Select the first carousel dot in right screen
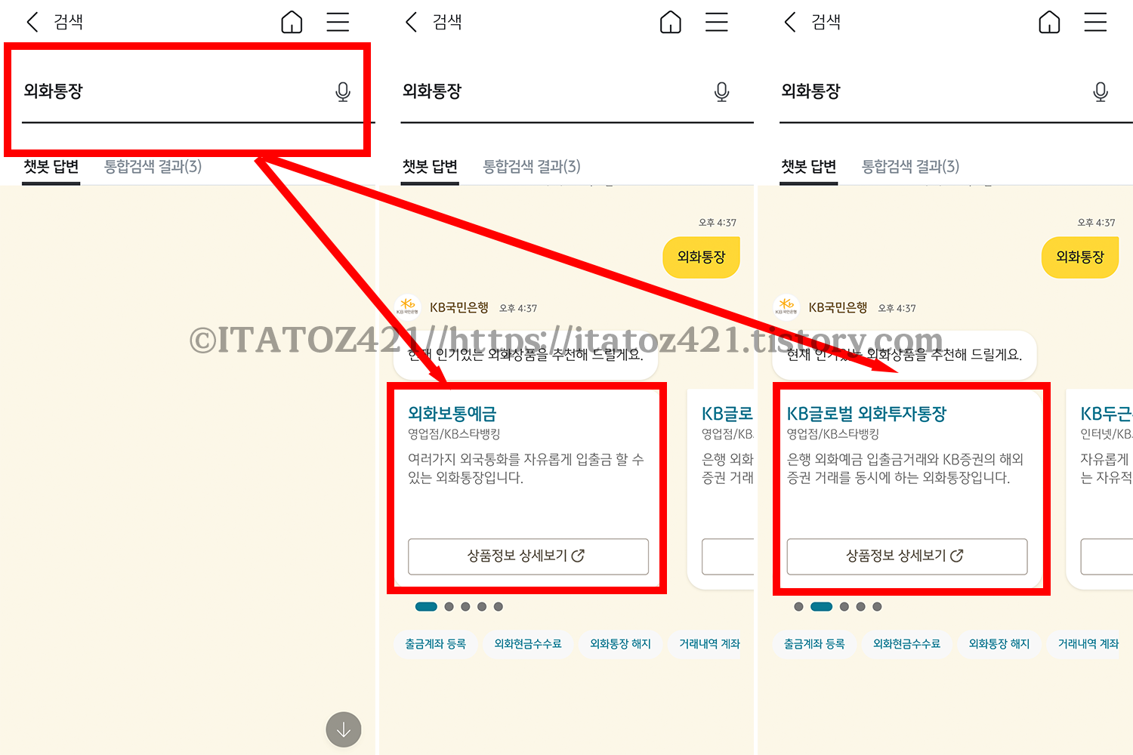This screenshot has height=755, width=1133. [798, 607]
